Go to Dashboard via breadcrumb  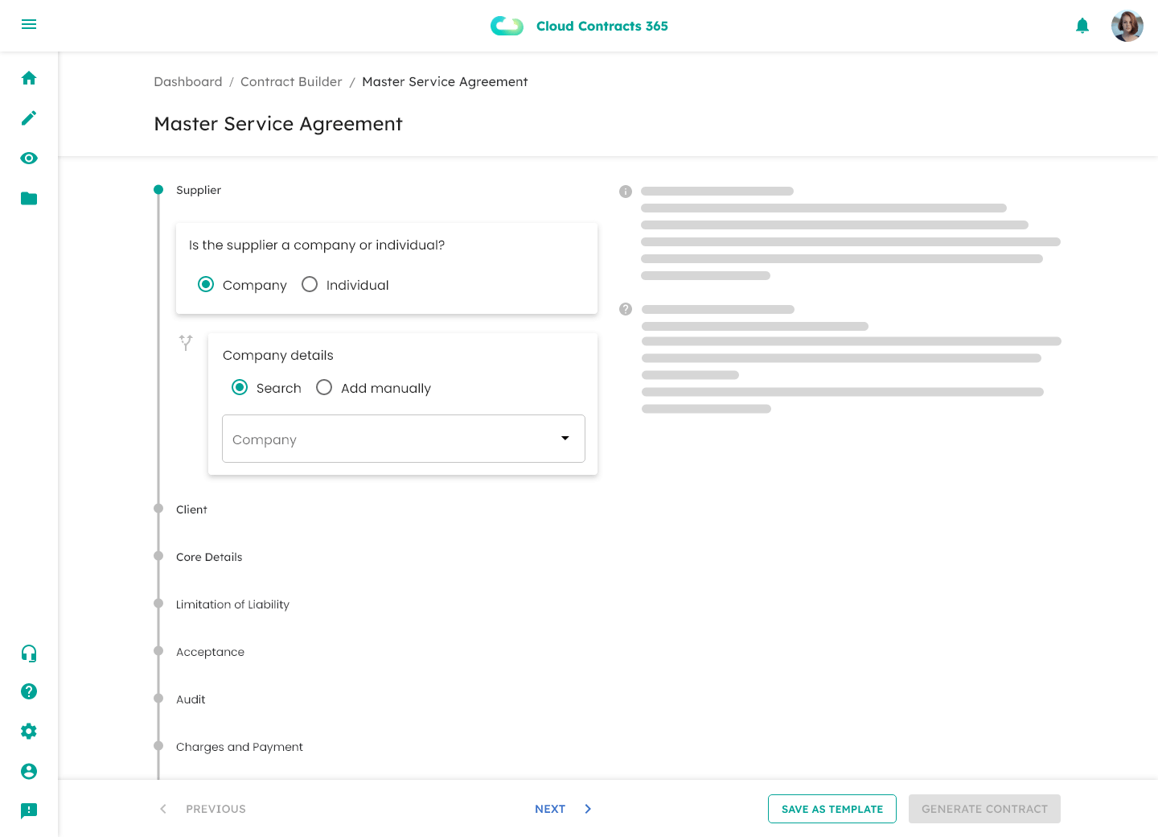(x=187, y=81)
